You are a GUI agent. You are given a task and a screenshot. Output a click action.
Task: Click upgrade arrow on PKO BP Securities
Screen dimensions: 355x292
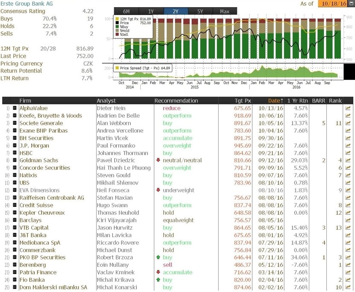click(158, 257)
